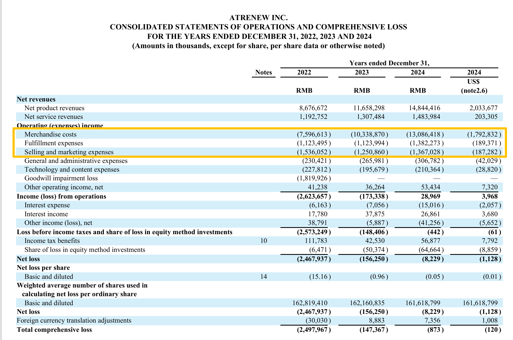
Task: Click Net service revenues row label
Action: coord(54,117)
